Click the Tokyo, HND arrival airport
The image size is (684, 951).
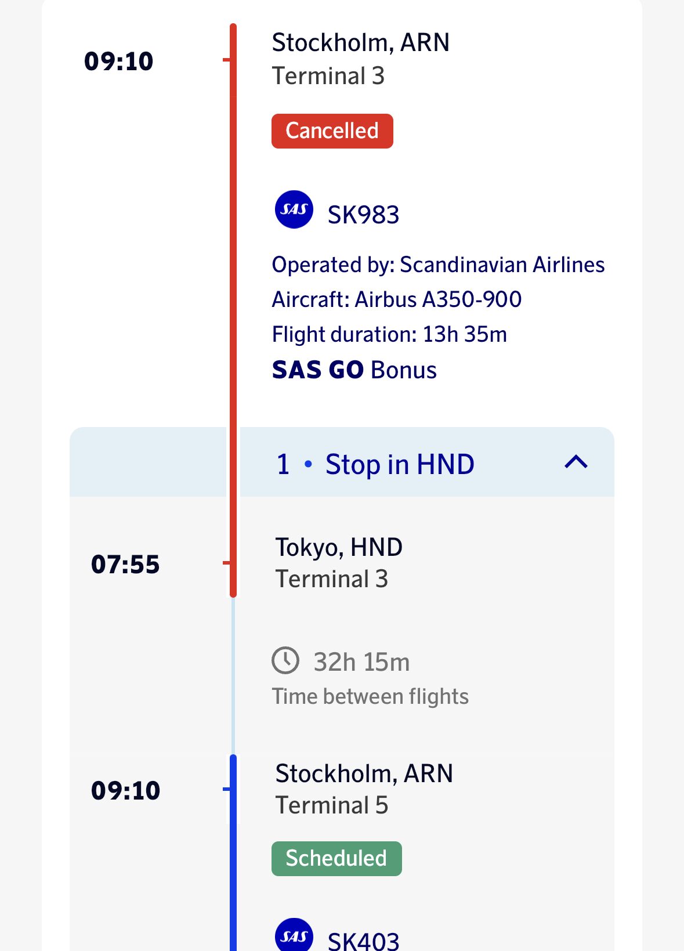click(x=339, y=547)
